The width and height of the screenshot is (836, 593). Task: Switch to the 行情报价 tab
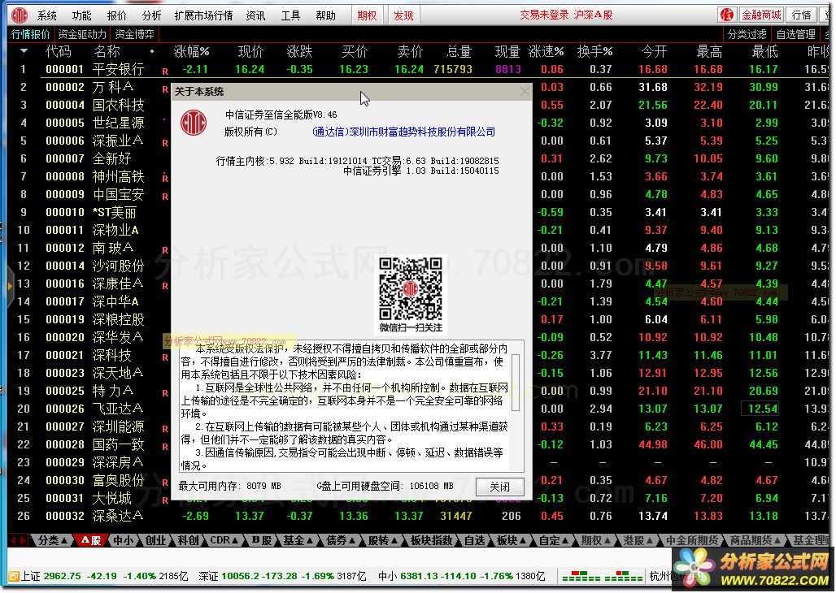pos(30,35)
